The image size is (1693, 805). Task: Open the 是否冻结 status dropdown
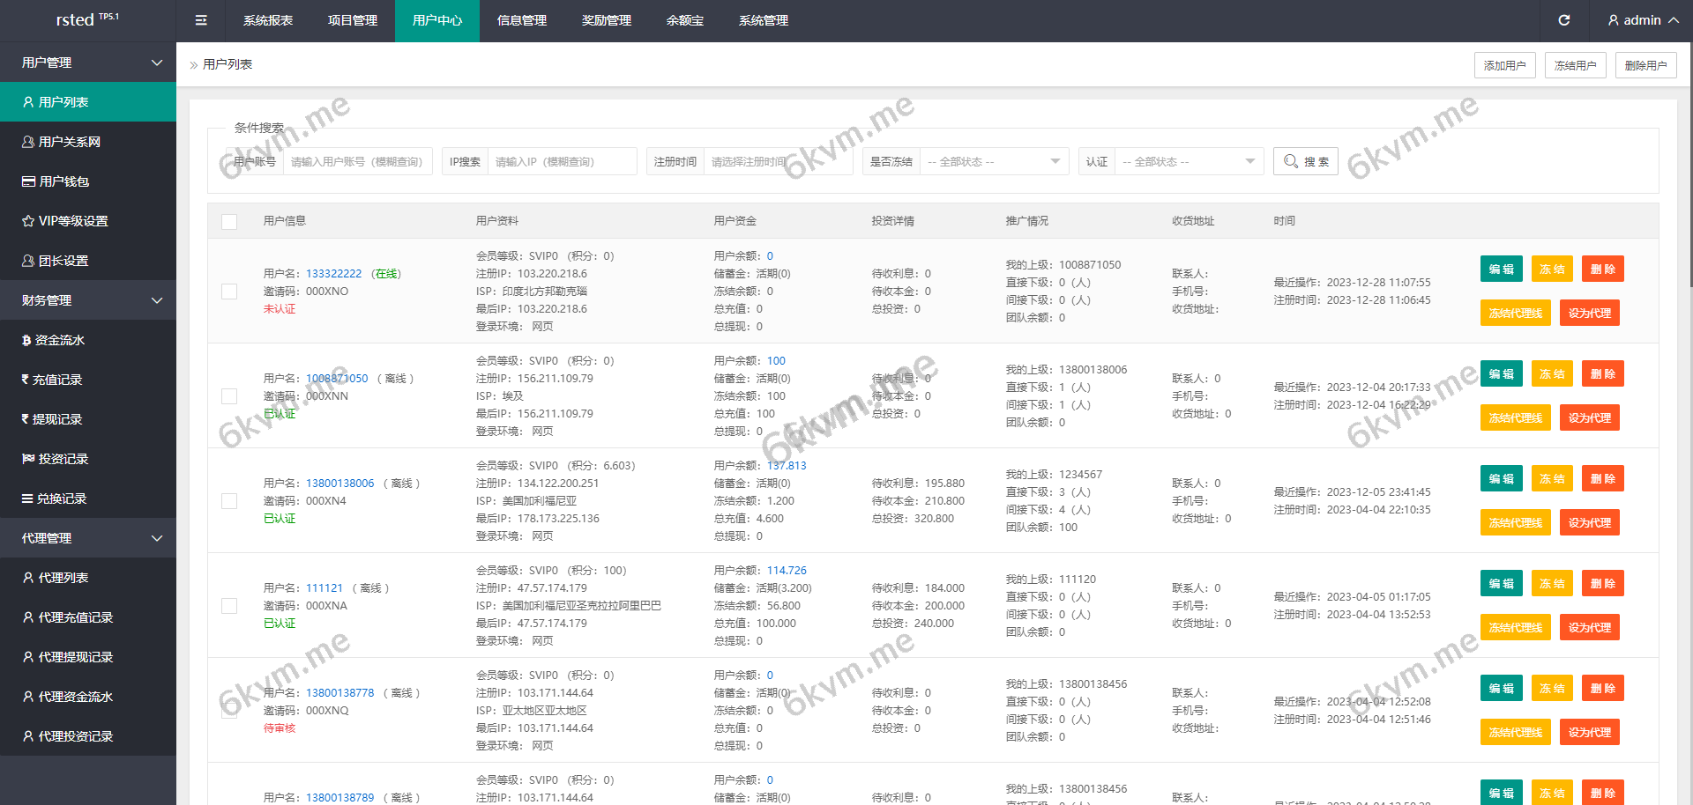993,161
